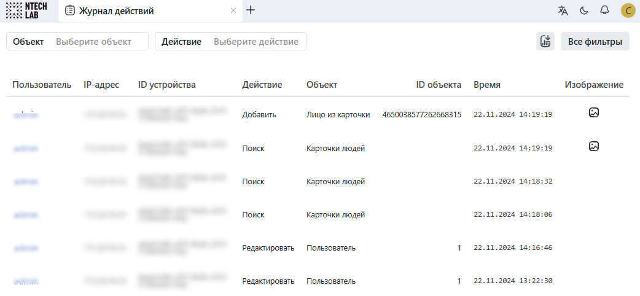This screenshot has height=296, width=640.
Task: Close the Журнал действий tab
Action: [x=233, y=10]
